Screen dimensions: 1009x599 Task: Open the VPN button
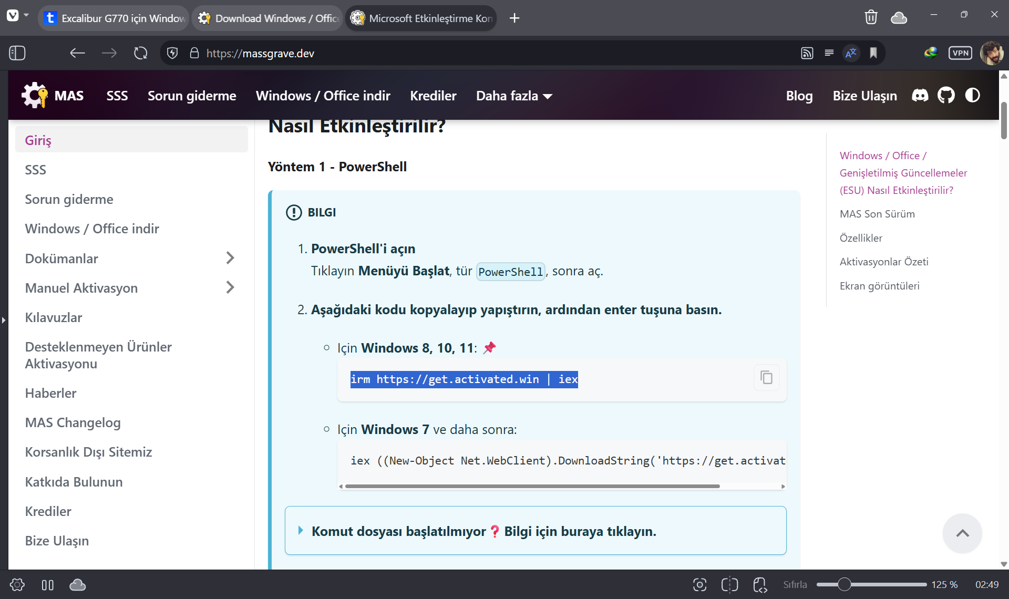click(960, 53)
